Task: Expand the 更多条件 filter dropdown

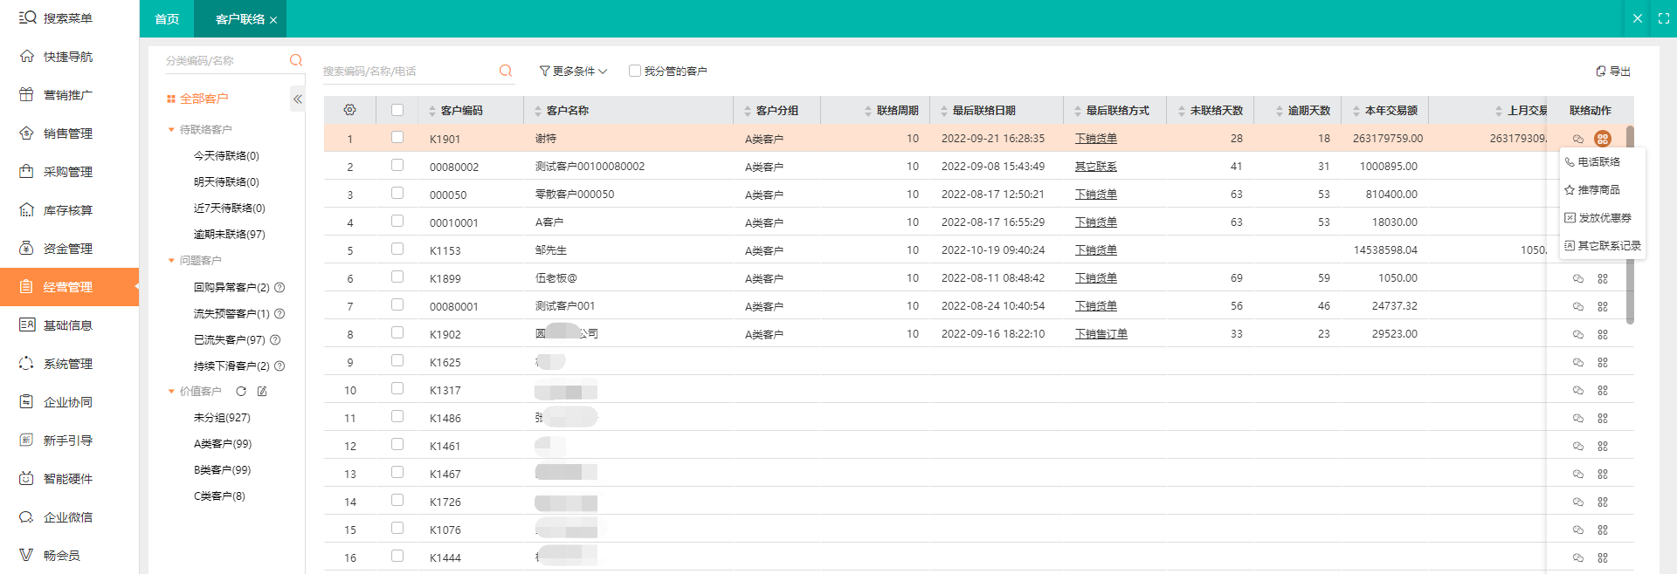Action: (573, 71)
